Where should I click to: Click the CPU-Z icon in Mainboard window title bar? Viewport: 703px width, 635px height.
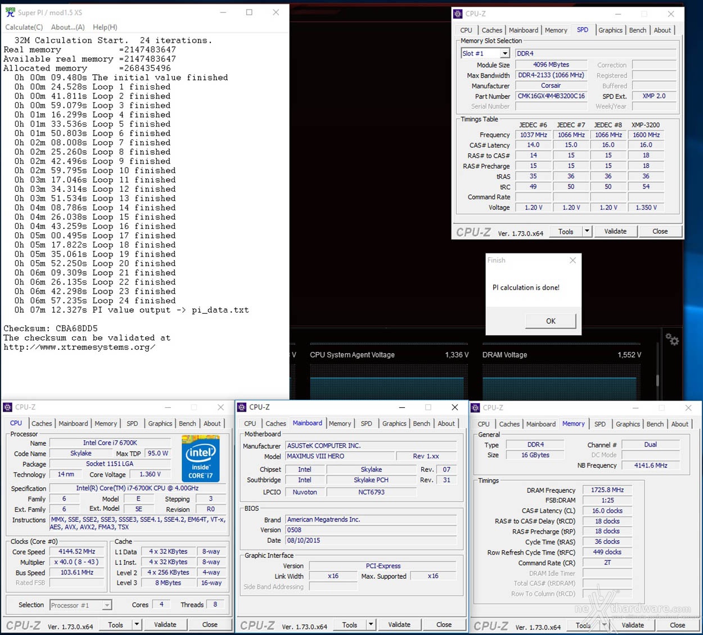pos(242,407)
